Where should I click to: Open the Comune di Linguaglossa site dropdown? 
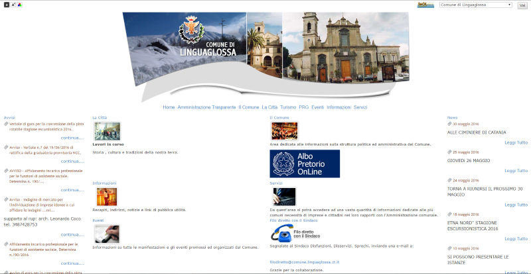475,5
